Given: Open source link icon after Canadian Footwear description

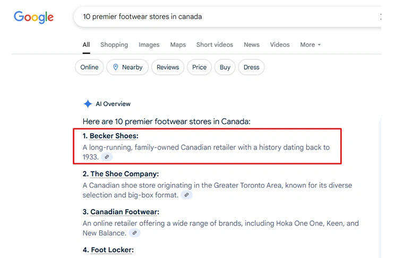Looking at the screenshot, I should (135, 233).
